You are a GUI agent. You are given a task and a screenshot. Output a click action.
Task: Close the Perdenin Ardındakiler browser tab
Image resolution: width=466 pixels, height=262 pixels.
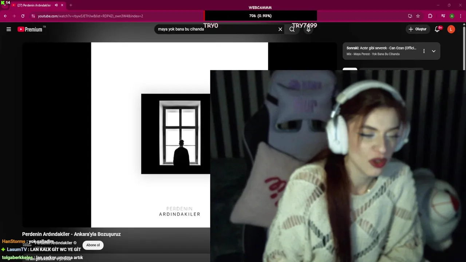[x=62, y=5]
